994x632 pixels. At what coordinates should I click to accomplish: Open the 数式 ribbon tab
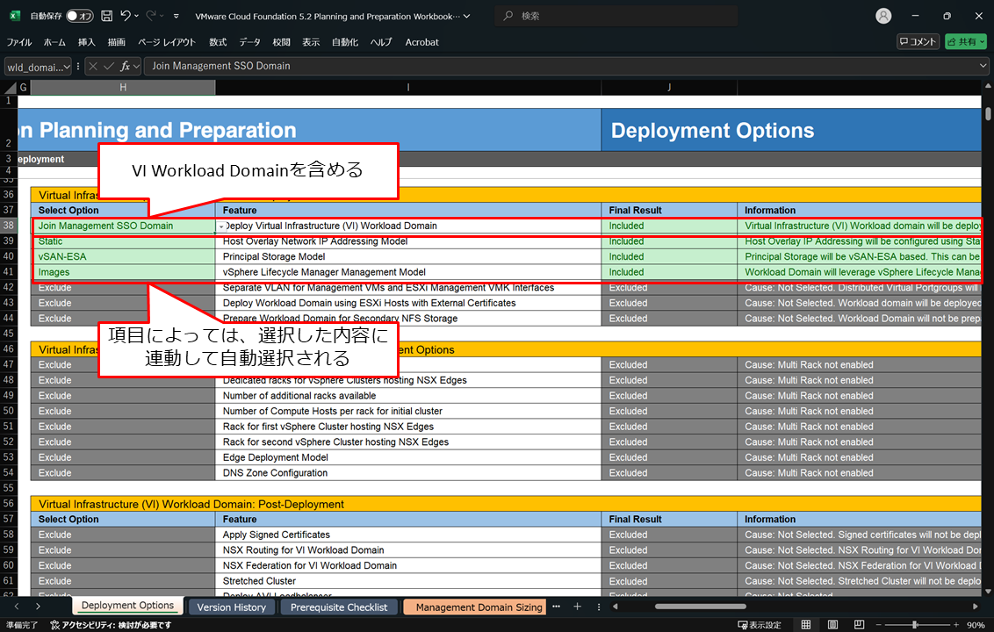point(218,42)
